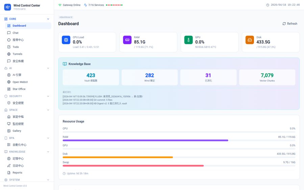Collapse the CORE sidebar section
304x190 pixels.
coord(48,19)
